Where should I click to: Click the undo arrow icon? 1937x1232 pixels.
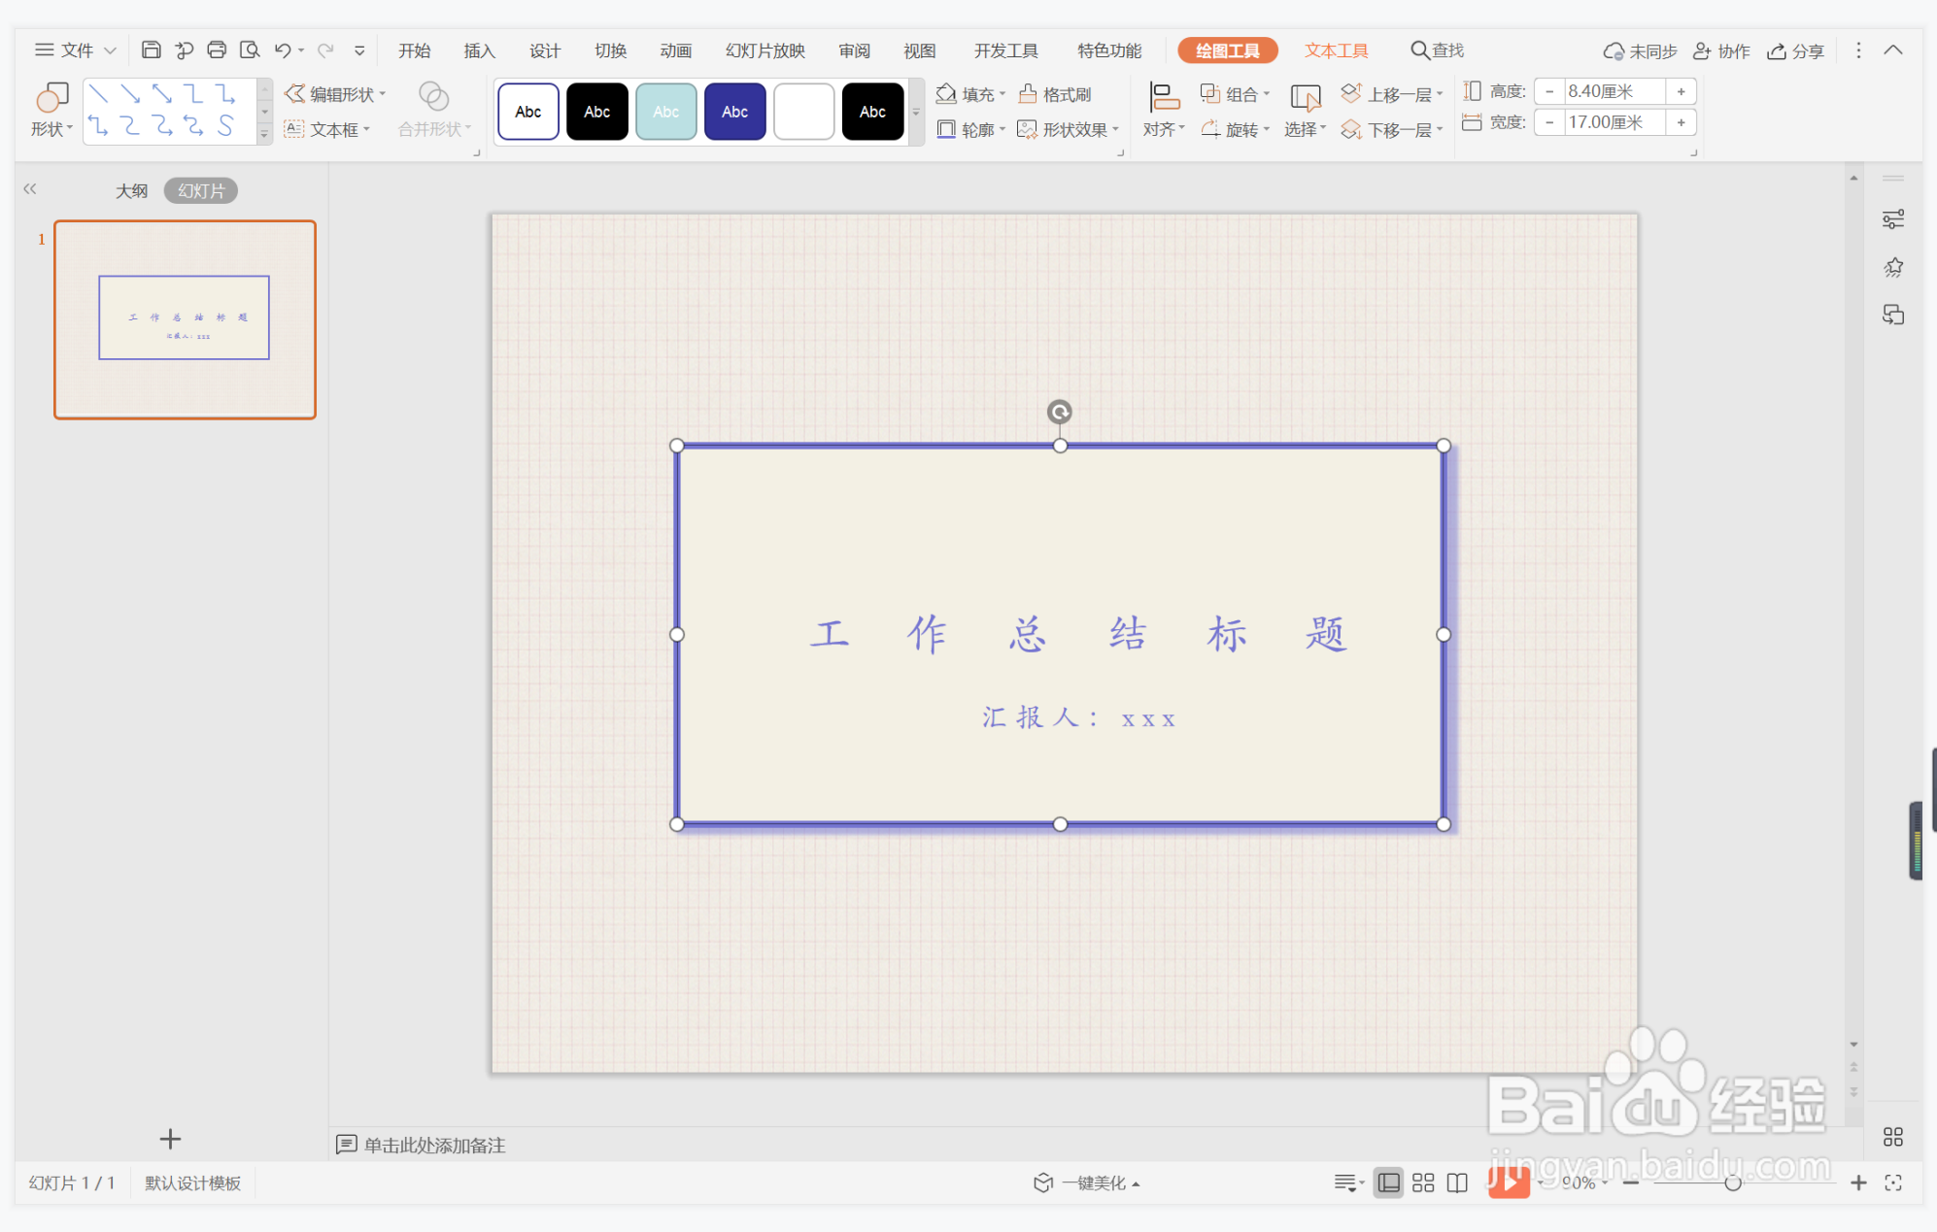(x=282, y=50)
